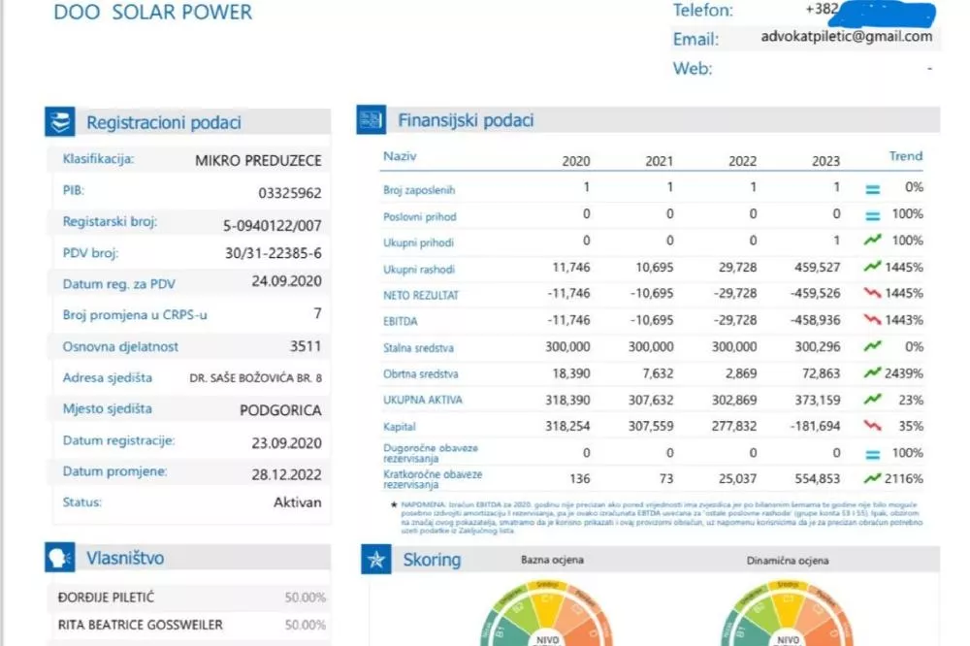Click the red trend icon in Kapital row
970x646 pixels.
tap(872, 425)
